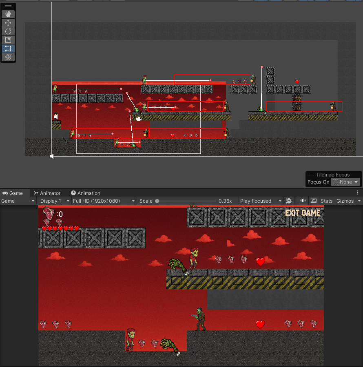Toggle Stats overlay in Game view
The height and width of the screenshot is (367, 363).
click(326, 201)
